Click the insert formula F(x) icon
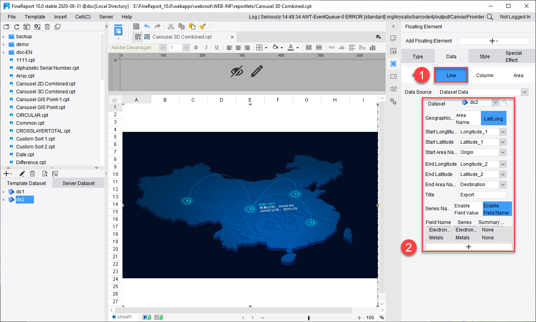The height and width of the screenshot is (322, 536). point(362,48)
